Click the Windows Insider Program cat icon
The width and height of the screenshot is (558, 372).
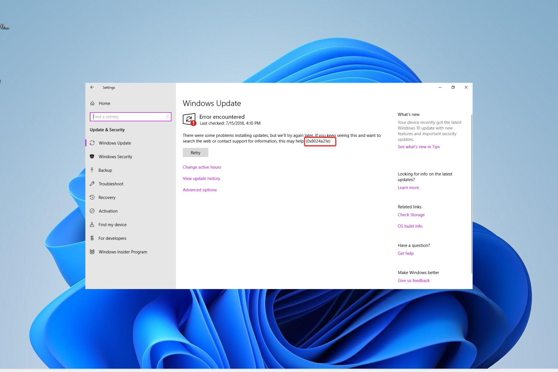pos(92,252)
